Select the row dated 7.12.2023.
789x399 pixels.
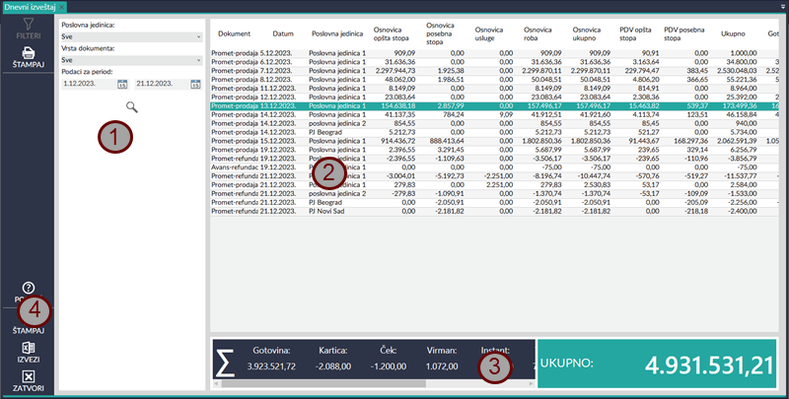pyautogui.click(x=494, y=70)
